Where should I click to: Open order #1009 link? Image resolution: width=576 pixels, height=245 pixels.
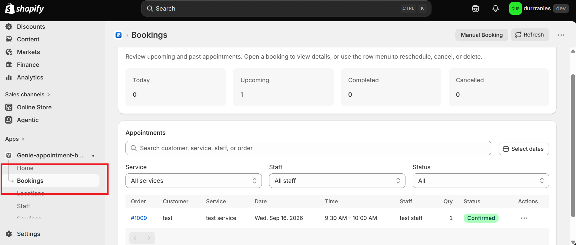(x=139, y=218)
